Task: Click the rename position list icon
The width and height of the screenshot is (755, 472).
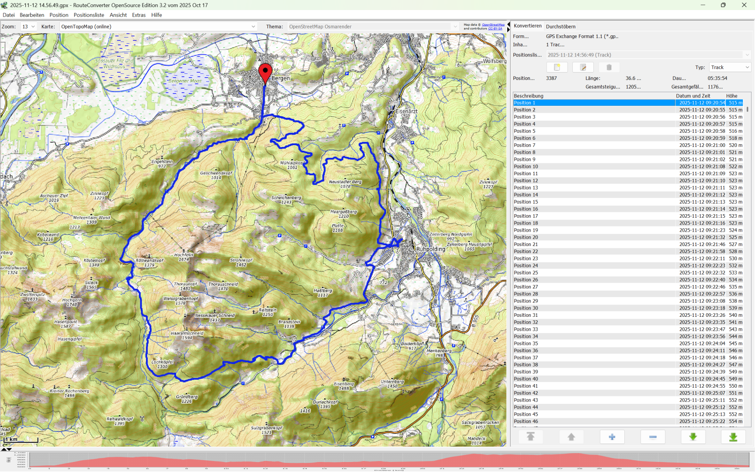Action: point(583,67)
